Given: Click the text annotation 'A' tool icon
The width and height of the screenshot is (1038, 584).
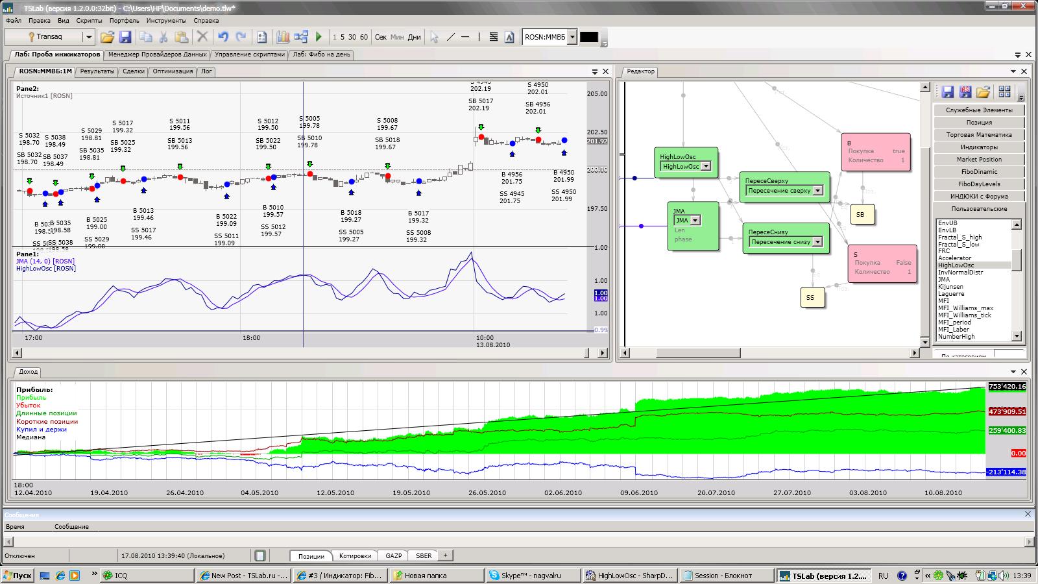Looking at the screenshot, I should click(x=509, y=37).
